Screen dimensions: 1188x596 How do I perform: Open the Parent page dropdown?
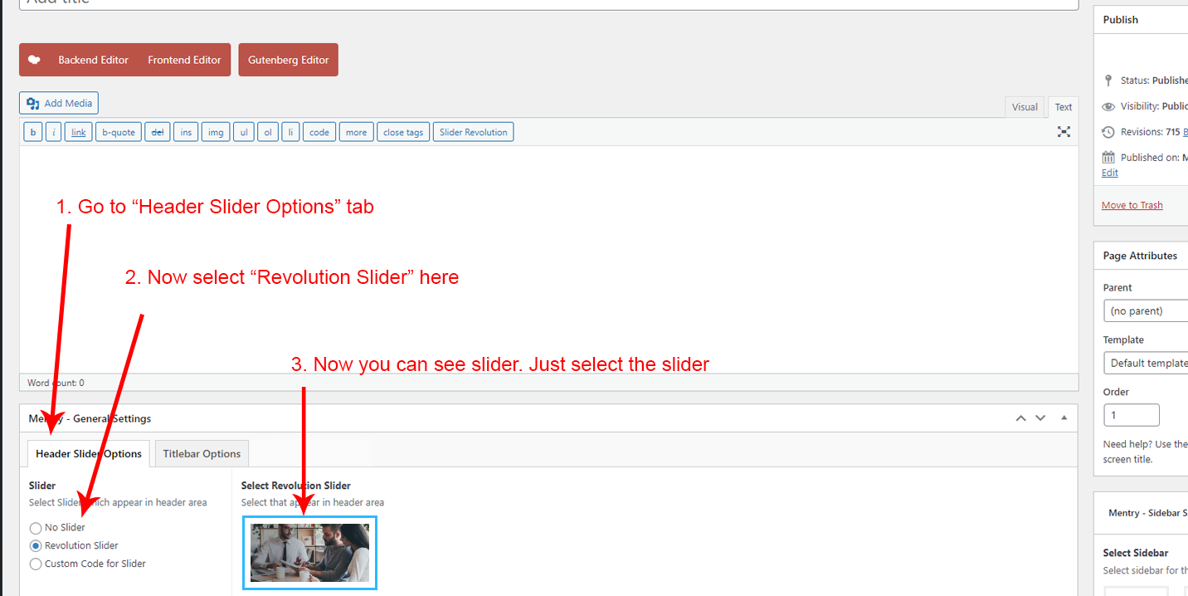[x=1147, y=311]
